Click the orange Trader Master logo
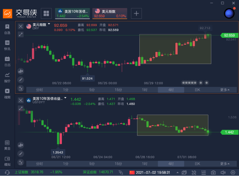This screenshot has width=239, height=176. click(7, 14)
